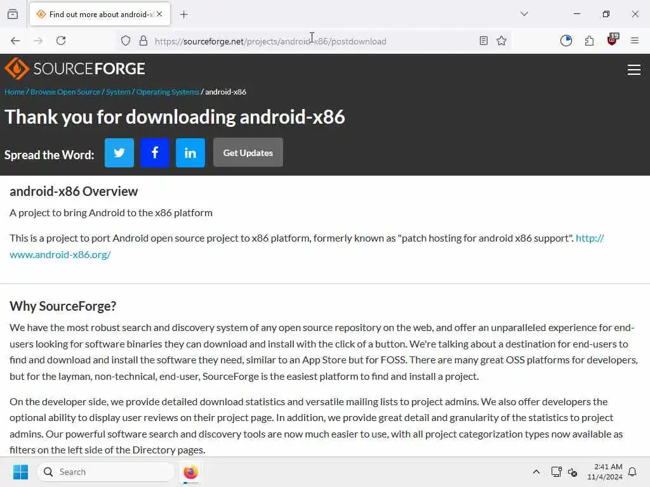Go back to the previous page
This screenshot has height=487, width=650.
pyautogui.click(x=15, y=41)
